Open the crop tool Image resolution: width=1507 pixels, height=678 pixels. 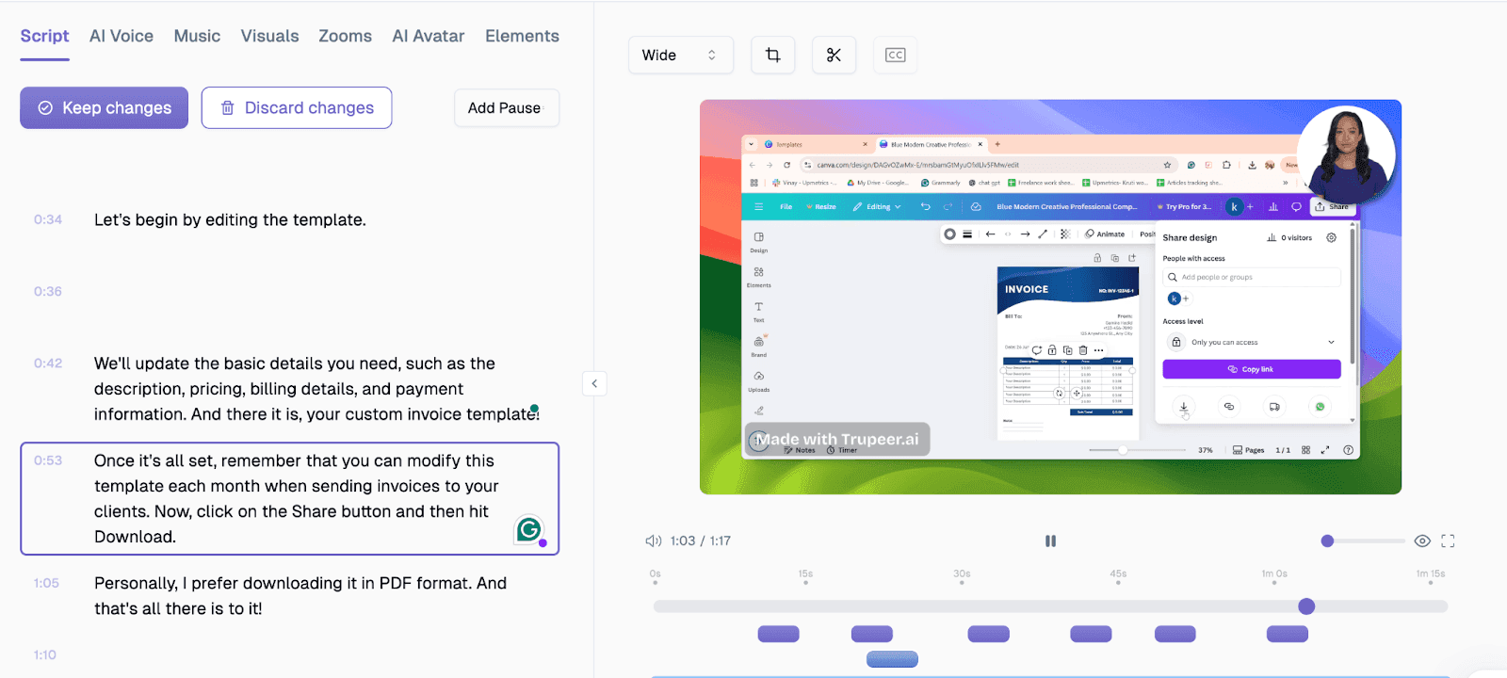[773, 56]
